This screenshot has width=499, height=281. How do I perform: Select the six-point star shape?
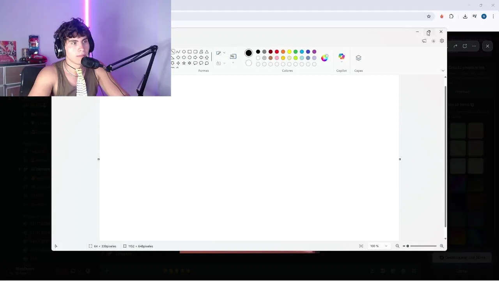pos(189,63)
